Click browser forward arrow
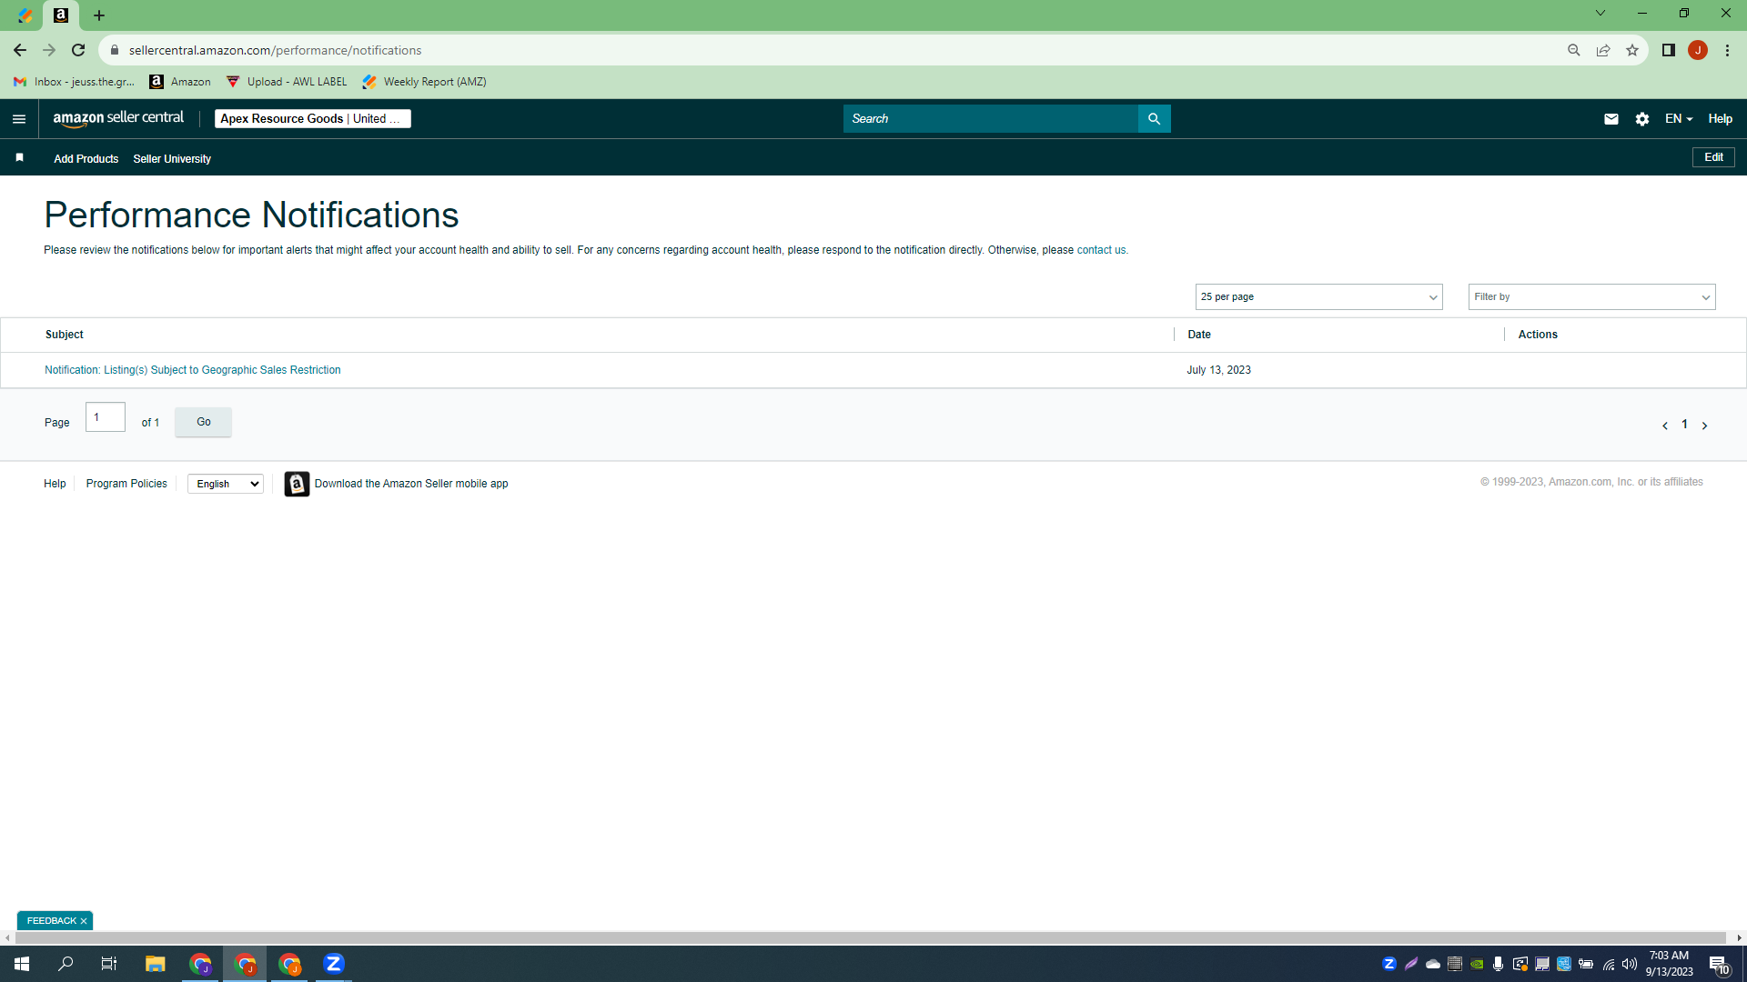The height and width of the screenshot is (982, 1747). pyautogui.click(x=49, y=50)
